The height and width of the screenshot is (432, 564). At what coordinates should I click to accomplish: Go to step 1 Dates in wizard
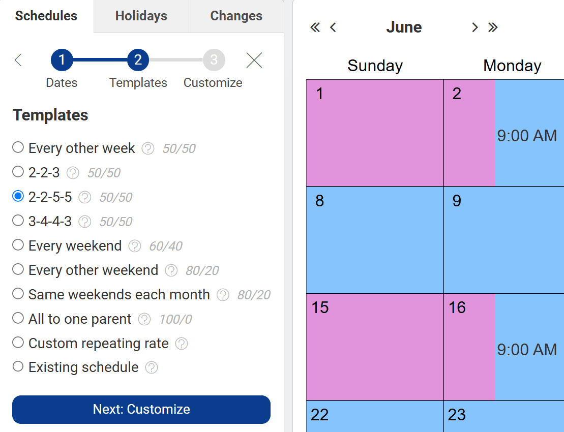[62, 60]
